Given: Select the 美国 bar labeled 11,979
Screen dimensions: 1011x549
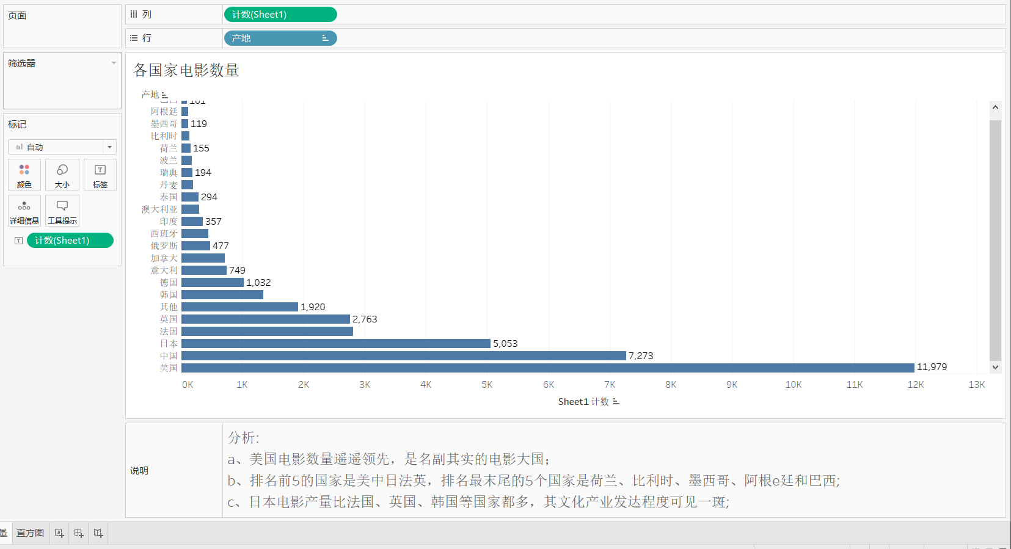Looking at the screenshot, I should pyautogui.click(x=548, y=368).
